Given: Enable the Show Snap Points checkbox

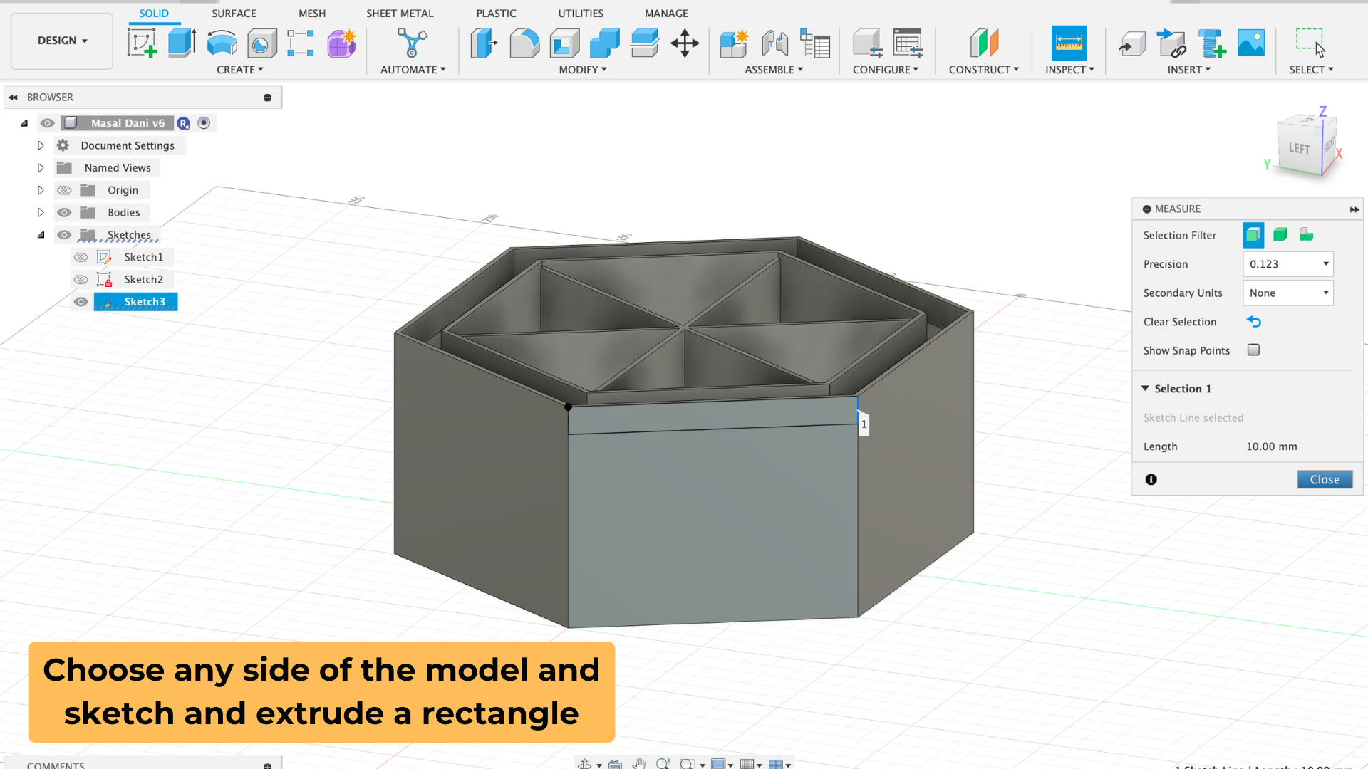Looking at the screenshot, I should [1253, 350].
